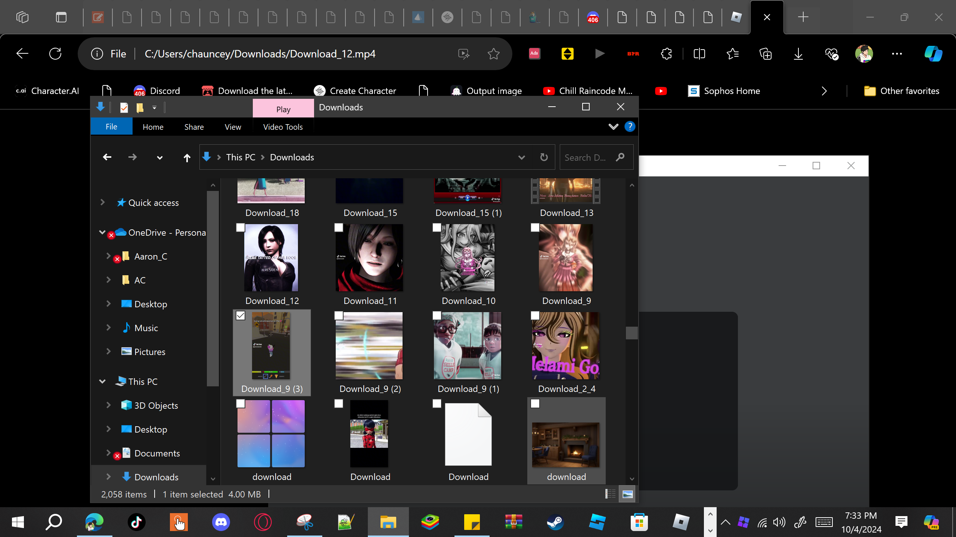Click the Edge browser back arrow
This screenshot has height=537, width=956.
pyautogui.click(x=22, y=54)
